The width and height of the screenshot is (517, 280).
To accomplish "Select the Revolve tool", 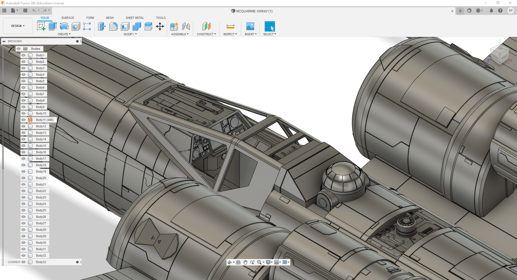I will pos(64,26).
